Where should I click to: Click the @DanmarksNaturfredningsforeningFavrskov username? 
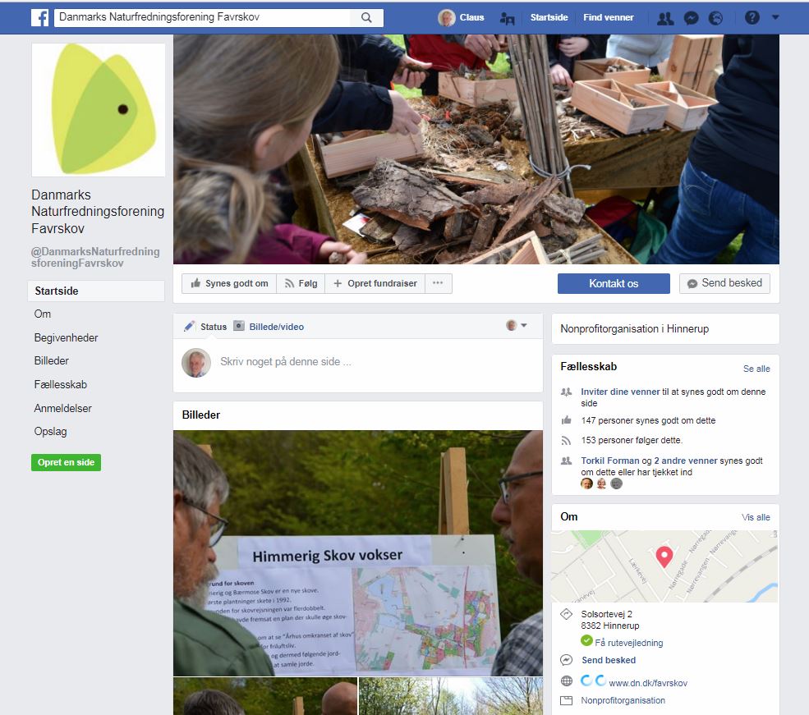(95, 257)
